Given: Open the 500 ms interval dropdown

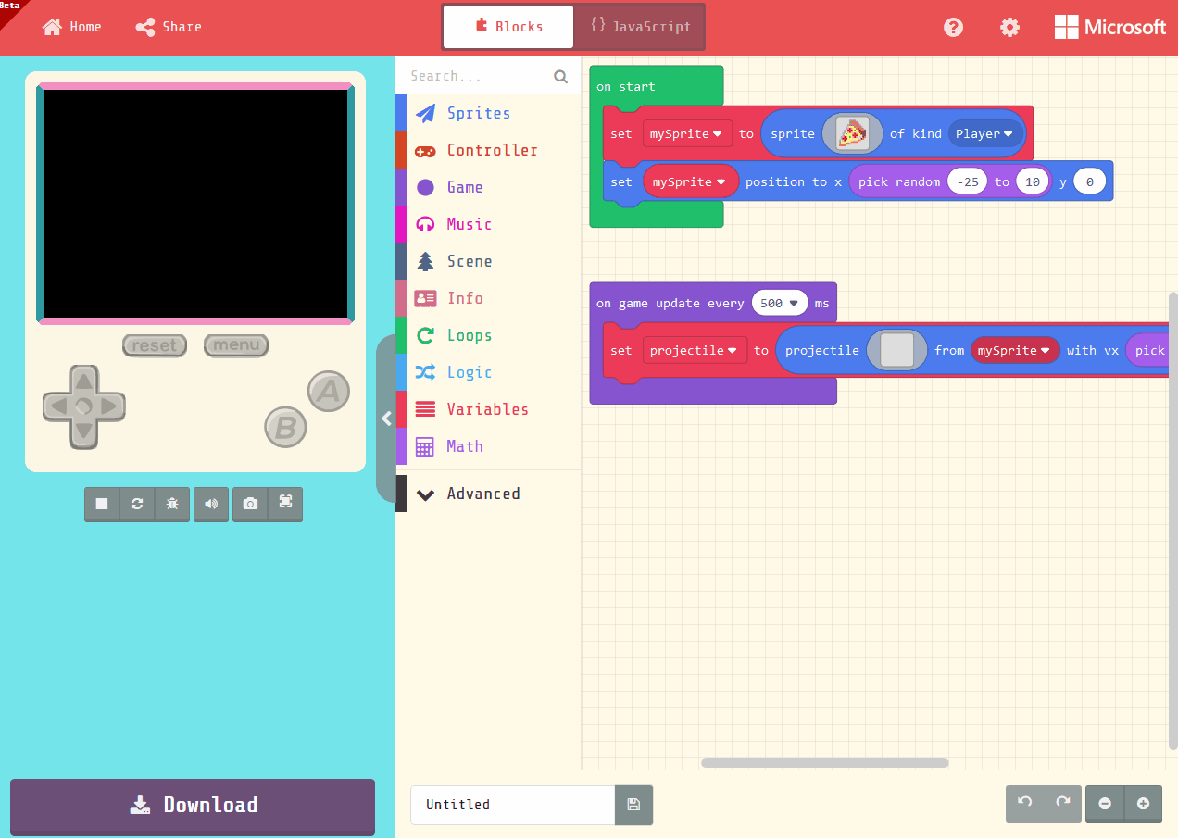Looking at the screenshot, I should click(780, 303).
